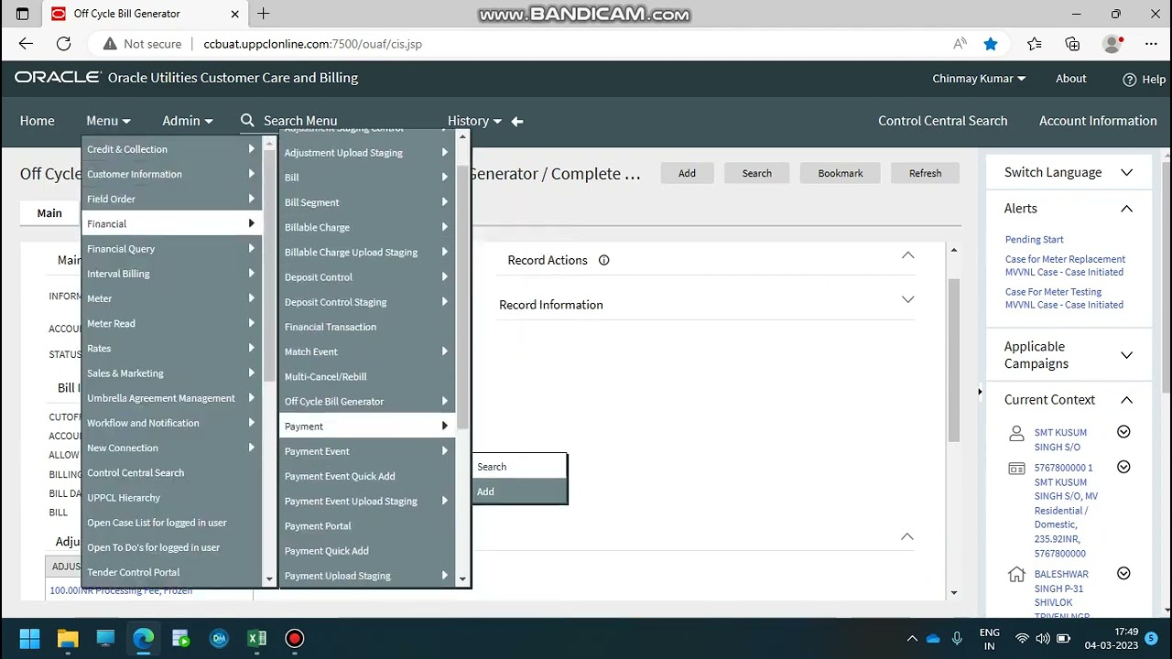Click the Add button
The image size is (1172, 659).
pos(687,173)
